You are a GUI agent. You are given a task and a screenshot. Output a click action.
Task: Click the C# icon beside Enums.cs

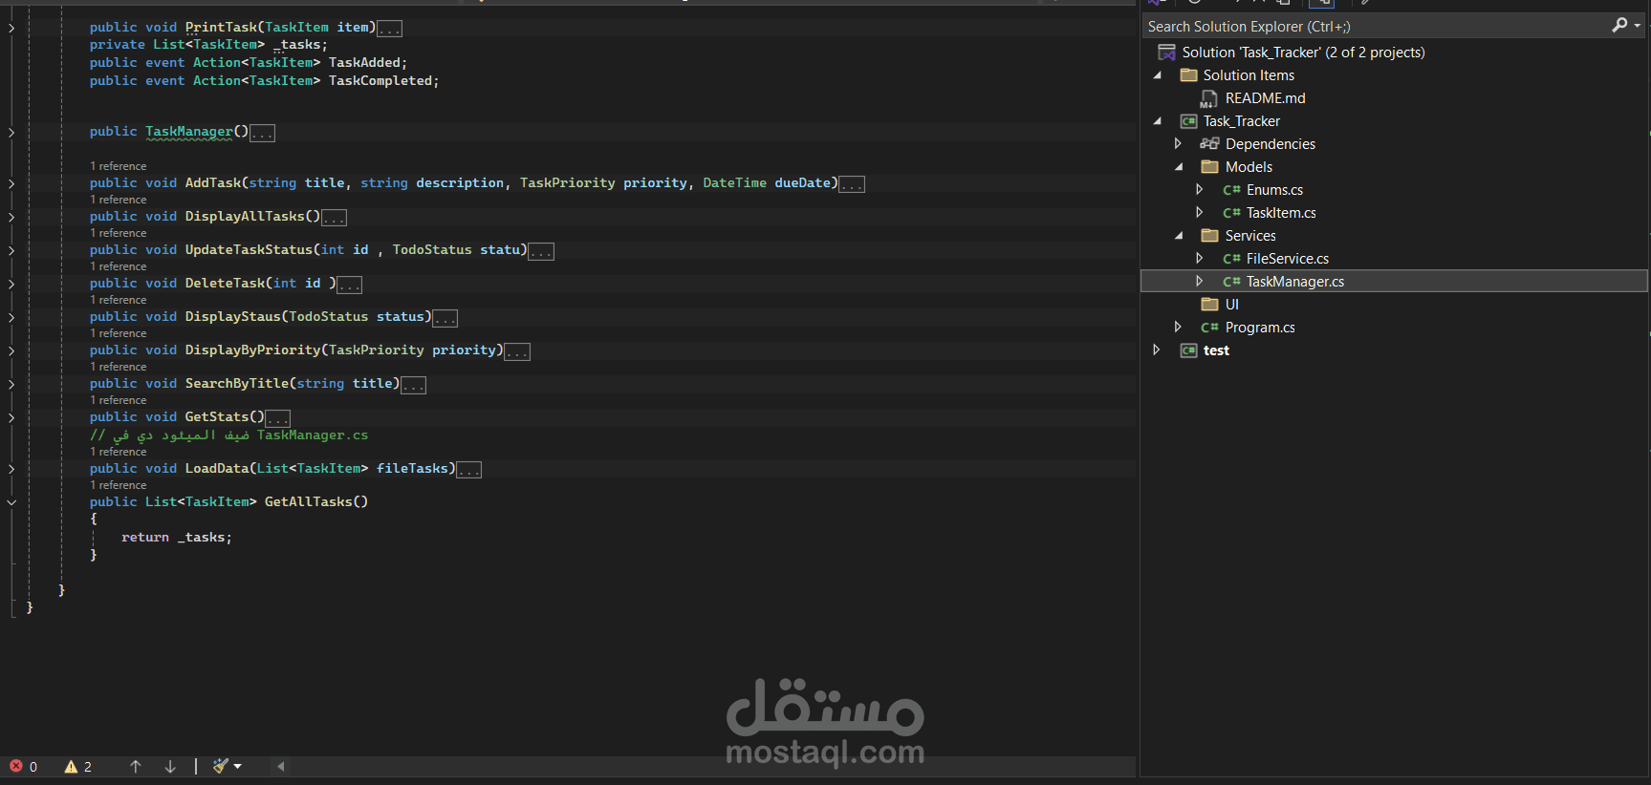click(1232, 190)
